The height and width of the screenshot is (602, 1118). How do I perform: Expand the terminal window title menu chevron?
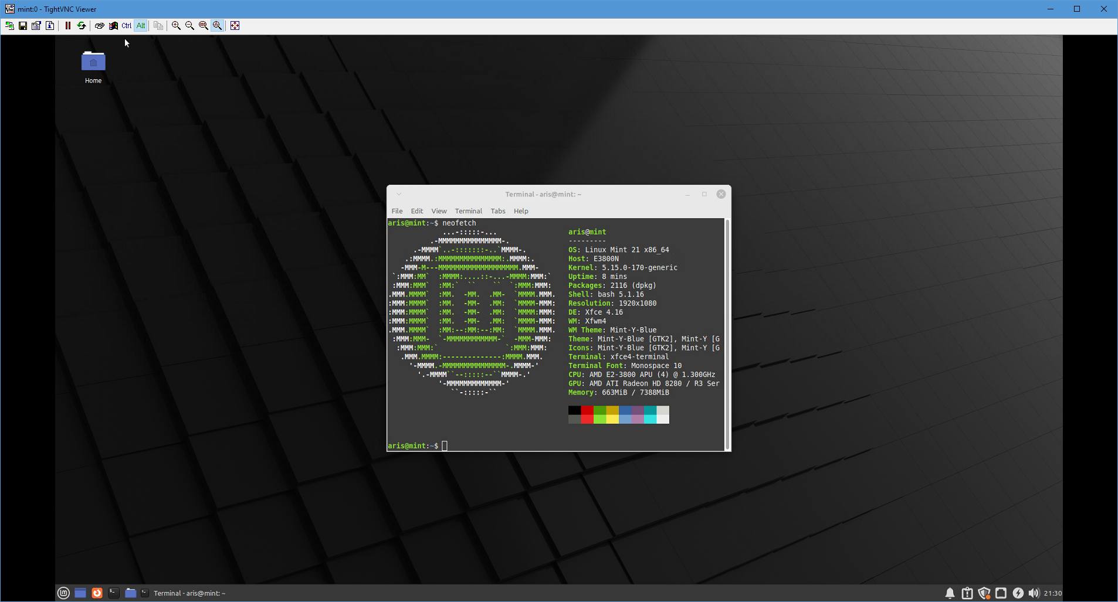[399, 194]
